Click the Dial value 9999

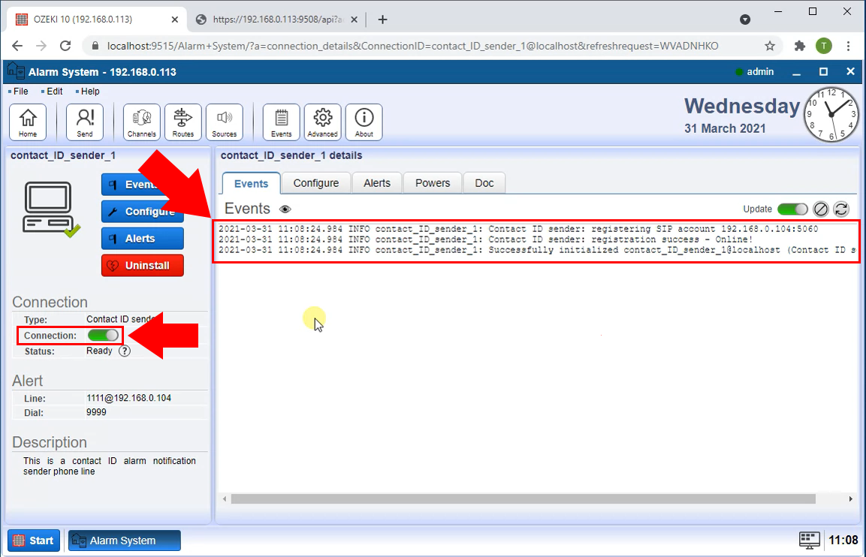click(96, 412)
